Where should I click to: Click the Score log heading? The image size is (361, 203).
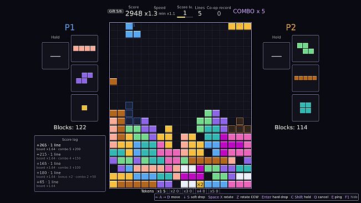[x=70, y=139]
